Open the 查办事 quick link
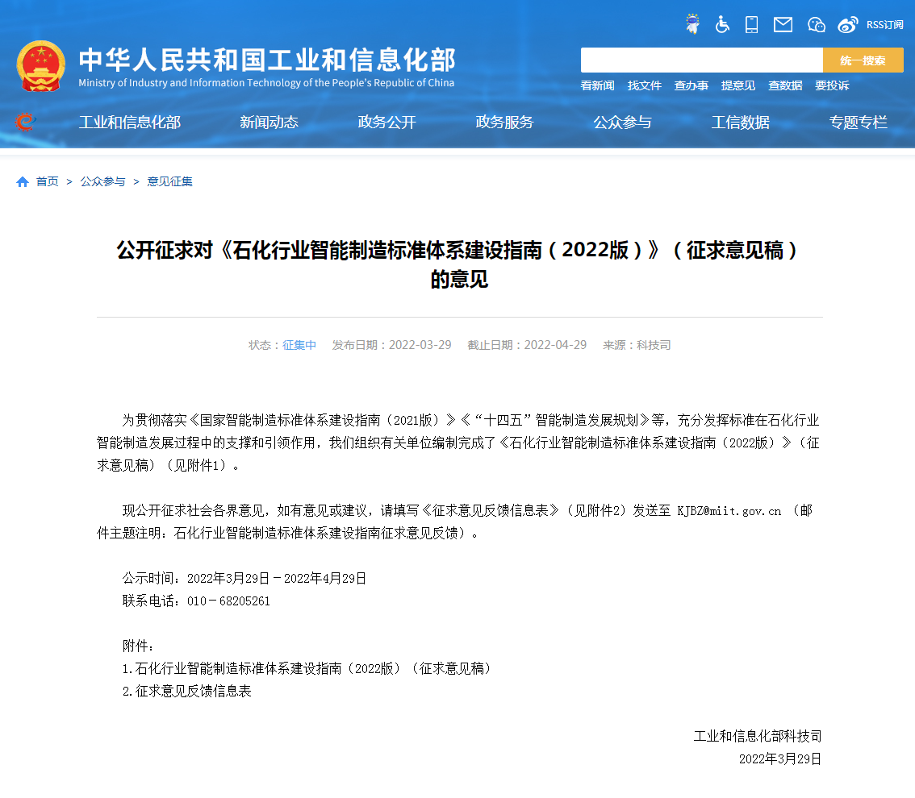 691,85
